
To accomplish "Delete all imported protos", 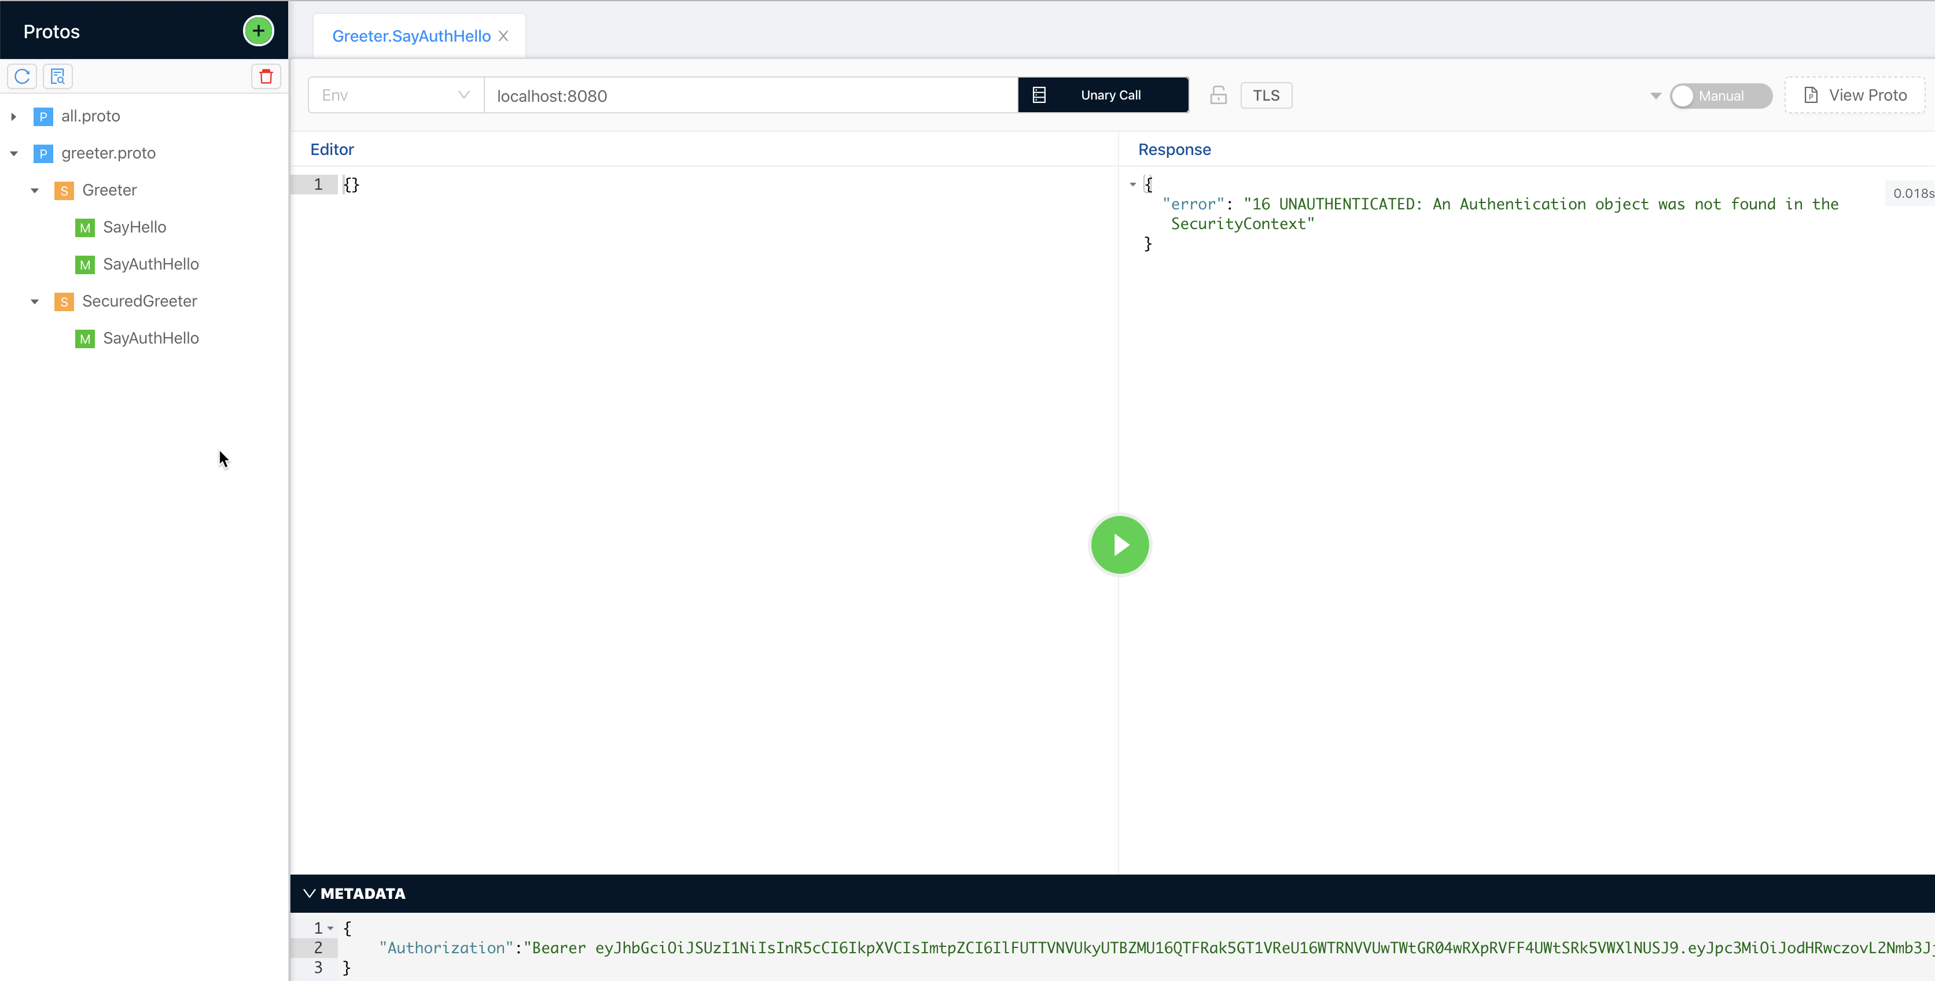I will pyautogui.click(x=265, y=76).
